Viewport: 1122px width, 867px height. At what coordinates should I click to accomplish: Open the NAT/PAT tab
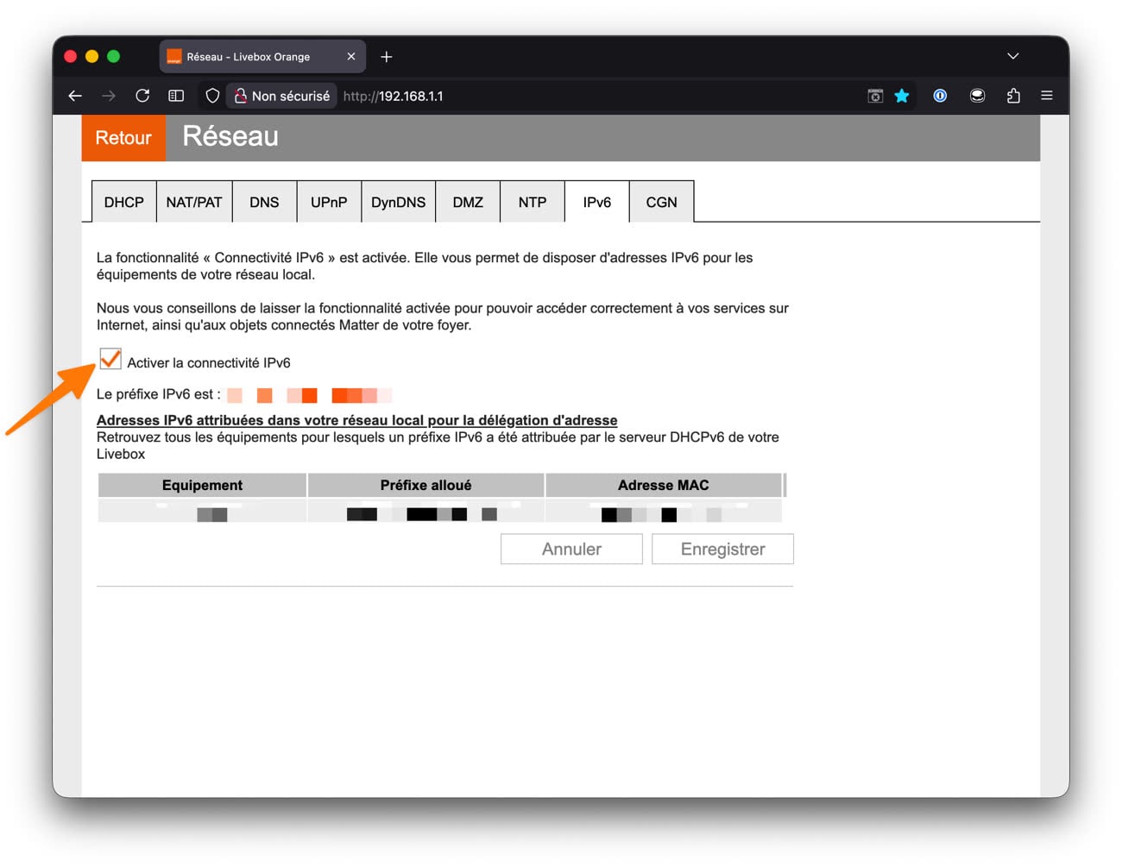coord(194,202)
